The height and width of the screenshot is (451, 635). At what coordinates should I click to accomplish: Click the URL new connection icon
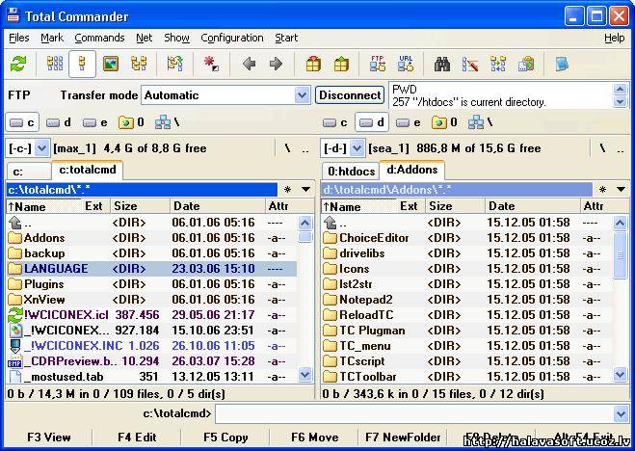[406, 65]
